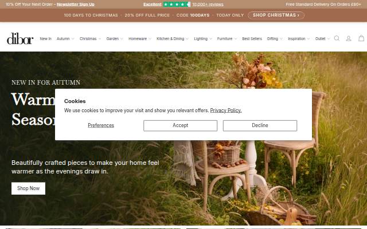Open the search magnifier icon
This screenshot has width=367, height=229.
[x=337, y=38]
